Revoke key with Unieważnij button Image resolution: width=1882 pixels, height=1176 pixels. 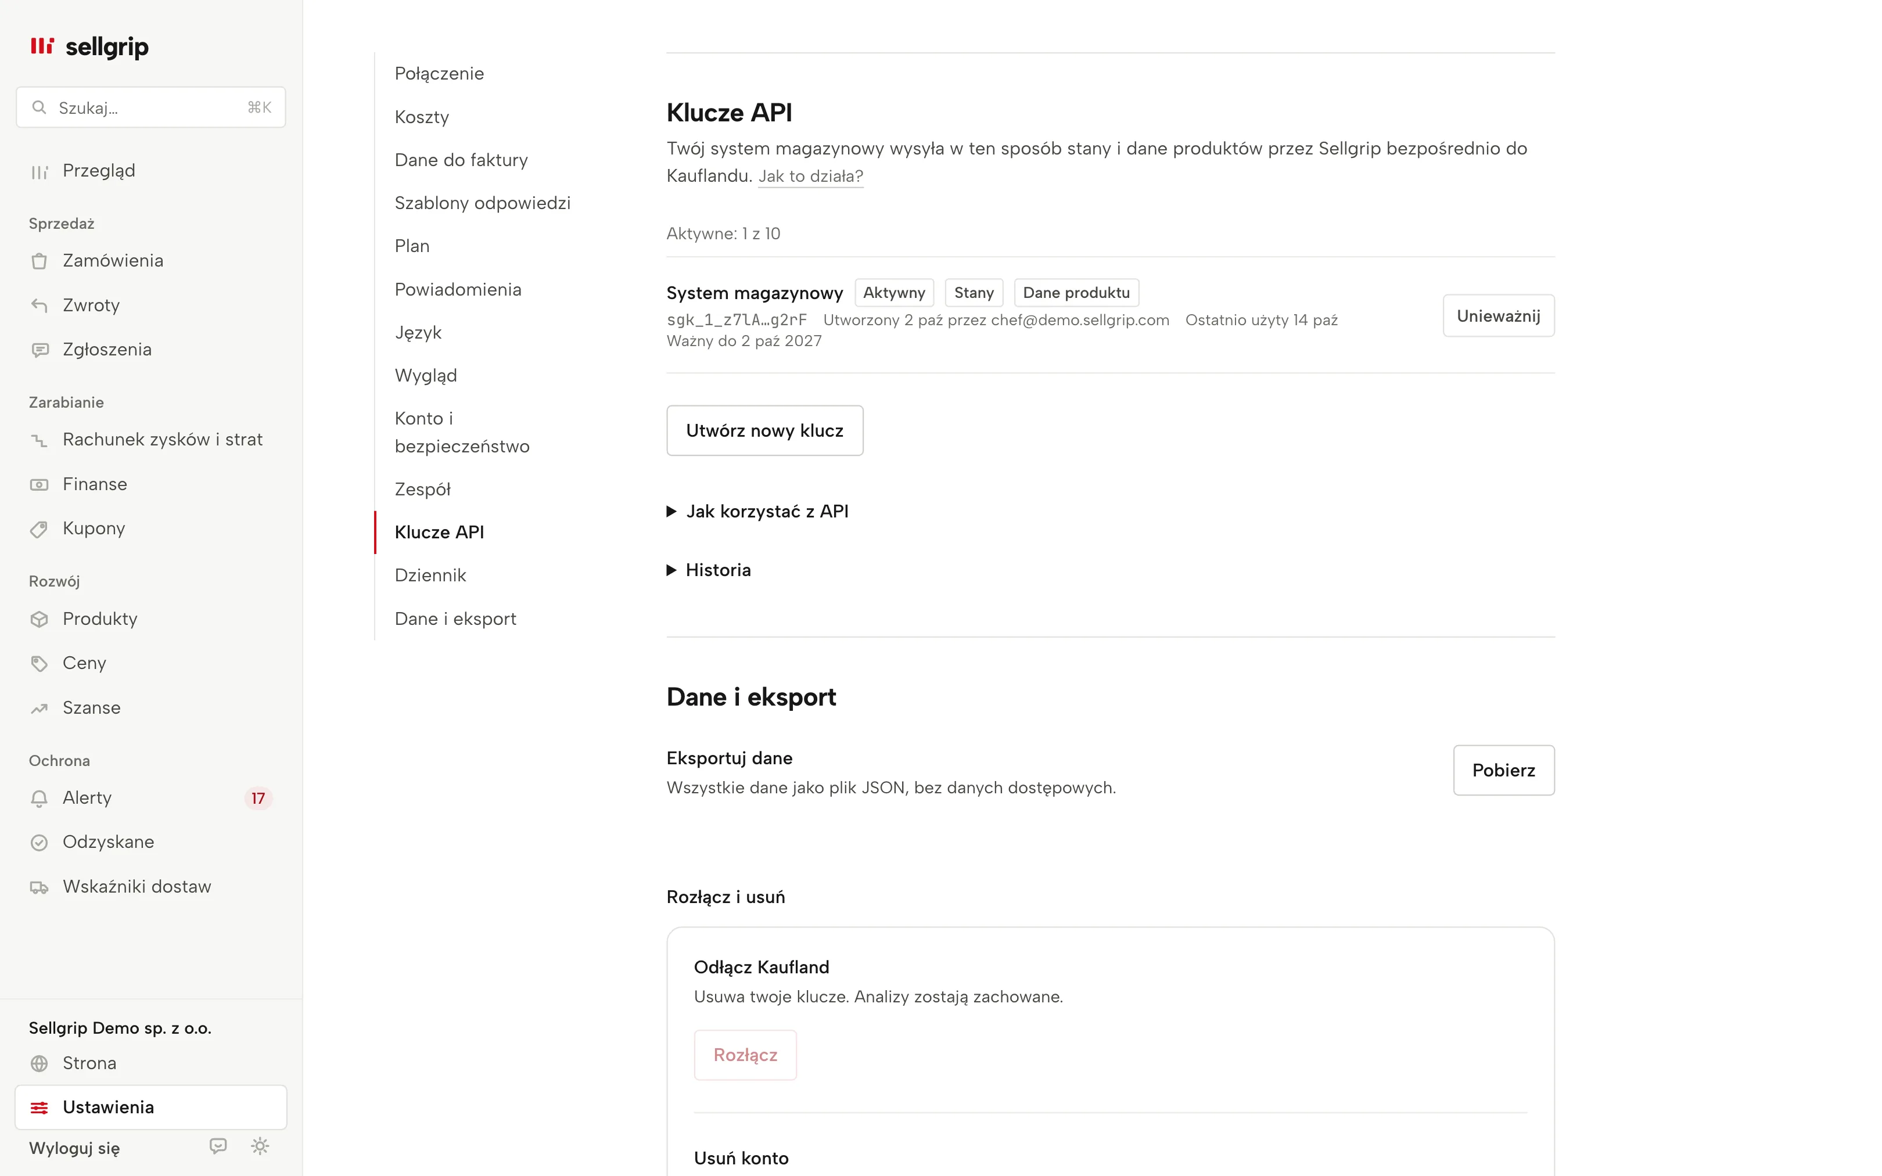click(x=1498, y=316)
